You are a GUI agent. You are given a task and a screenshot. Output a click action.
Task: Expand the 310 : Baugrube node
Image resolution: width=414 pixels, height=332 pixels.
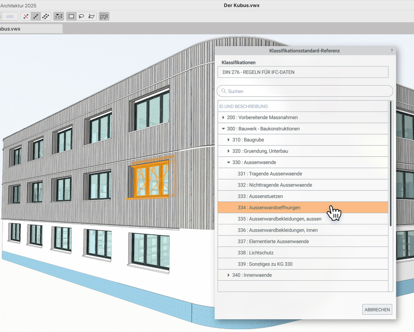tap(229, 140)
